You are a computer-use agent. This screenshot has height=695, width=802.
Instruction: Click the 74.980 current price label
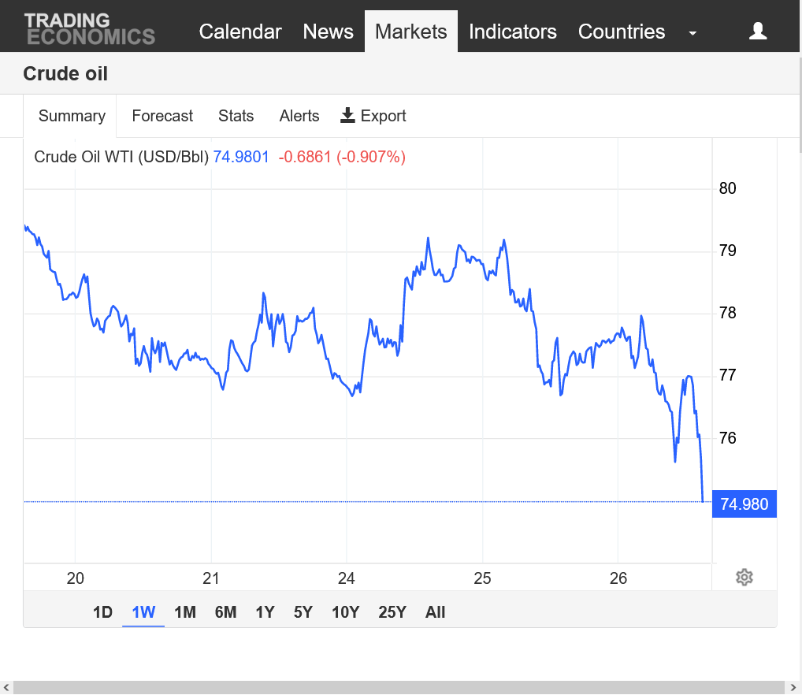[x=744, y=504]
